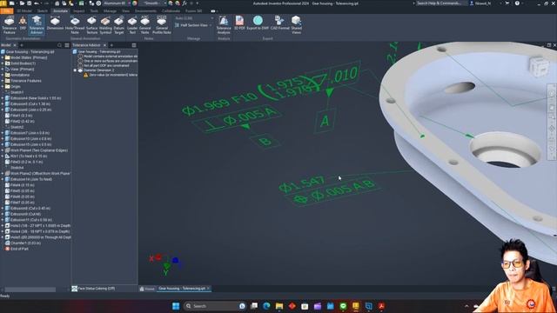Export using the 3D PDF button
This screenshot has width=557, height=313.
point(240,23)
